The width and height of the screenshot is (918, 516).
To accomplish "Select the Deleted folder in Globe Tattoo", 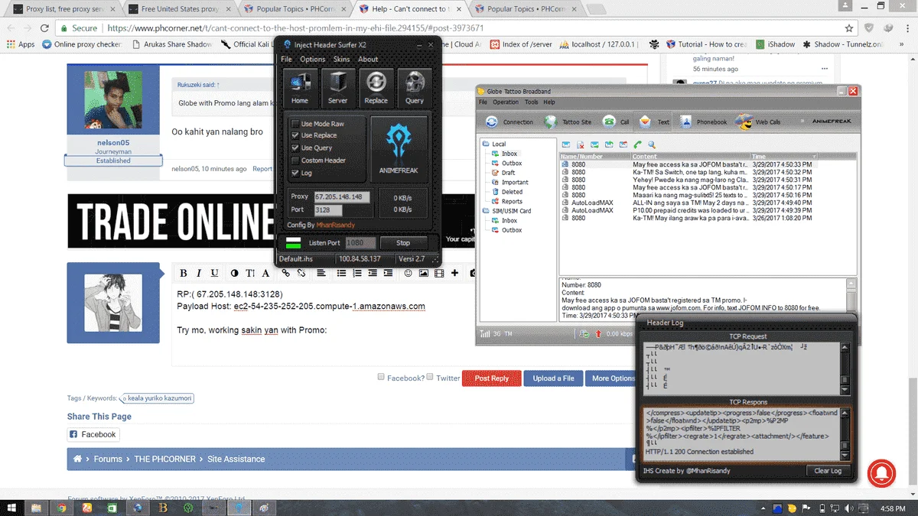I will click(512, 192).
